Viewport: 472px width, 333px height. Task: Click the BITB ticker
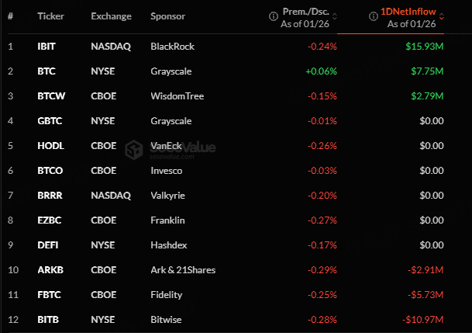(48, 320)
